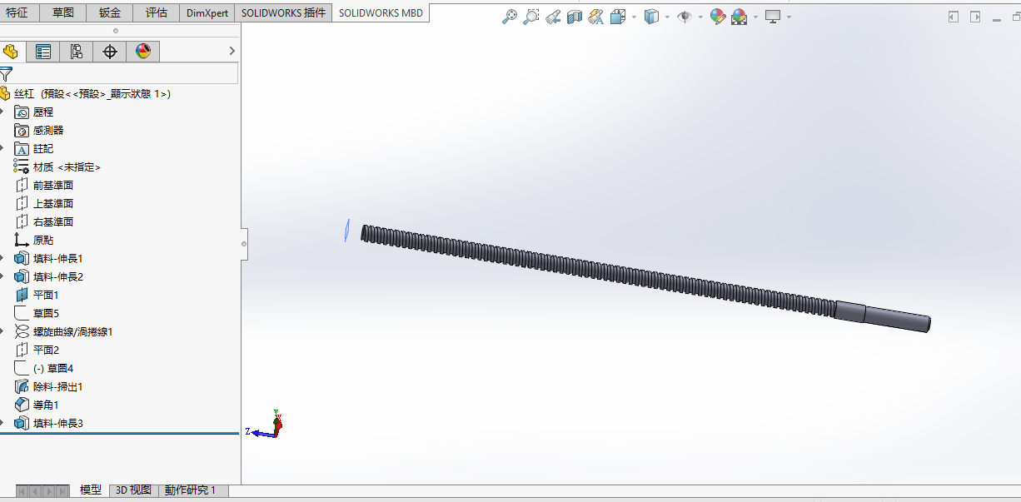1021x502 pixels.
Task: Select the 除料-掃出1 feature in tree
Action: (x=57, y=386)
